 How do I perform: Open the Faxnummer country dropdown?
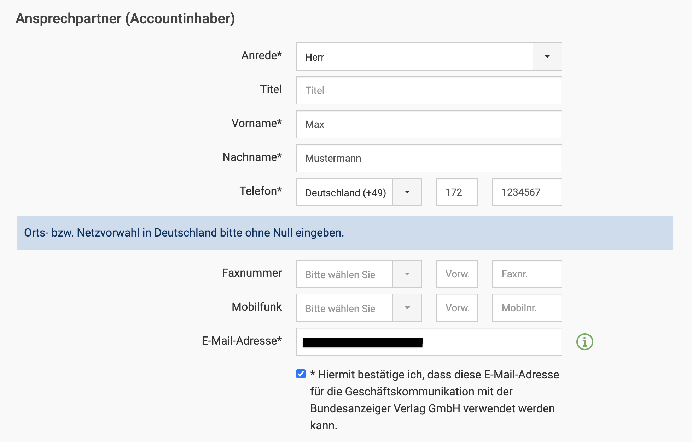(407, 274)
